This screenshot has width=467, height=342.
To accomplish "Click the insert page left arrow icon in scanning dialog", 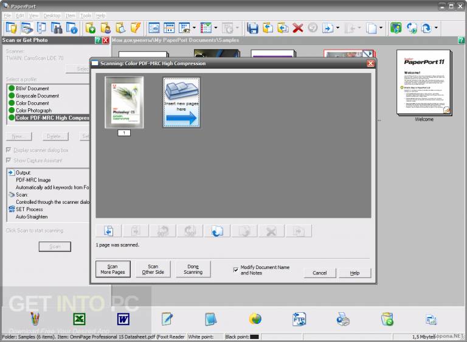I will (108, 231).
